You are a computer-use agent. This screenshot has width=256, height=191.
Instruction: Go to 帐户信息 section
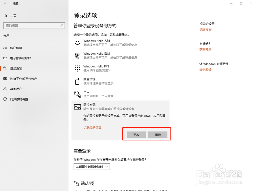16,48
